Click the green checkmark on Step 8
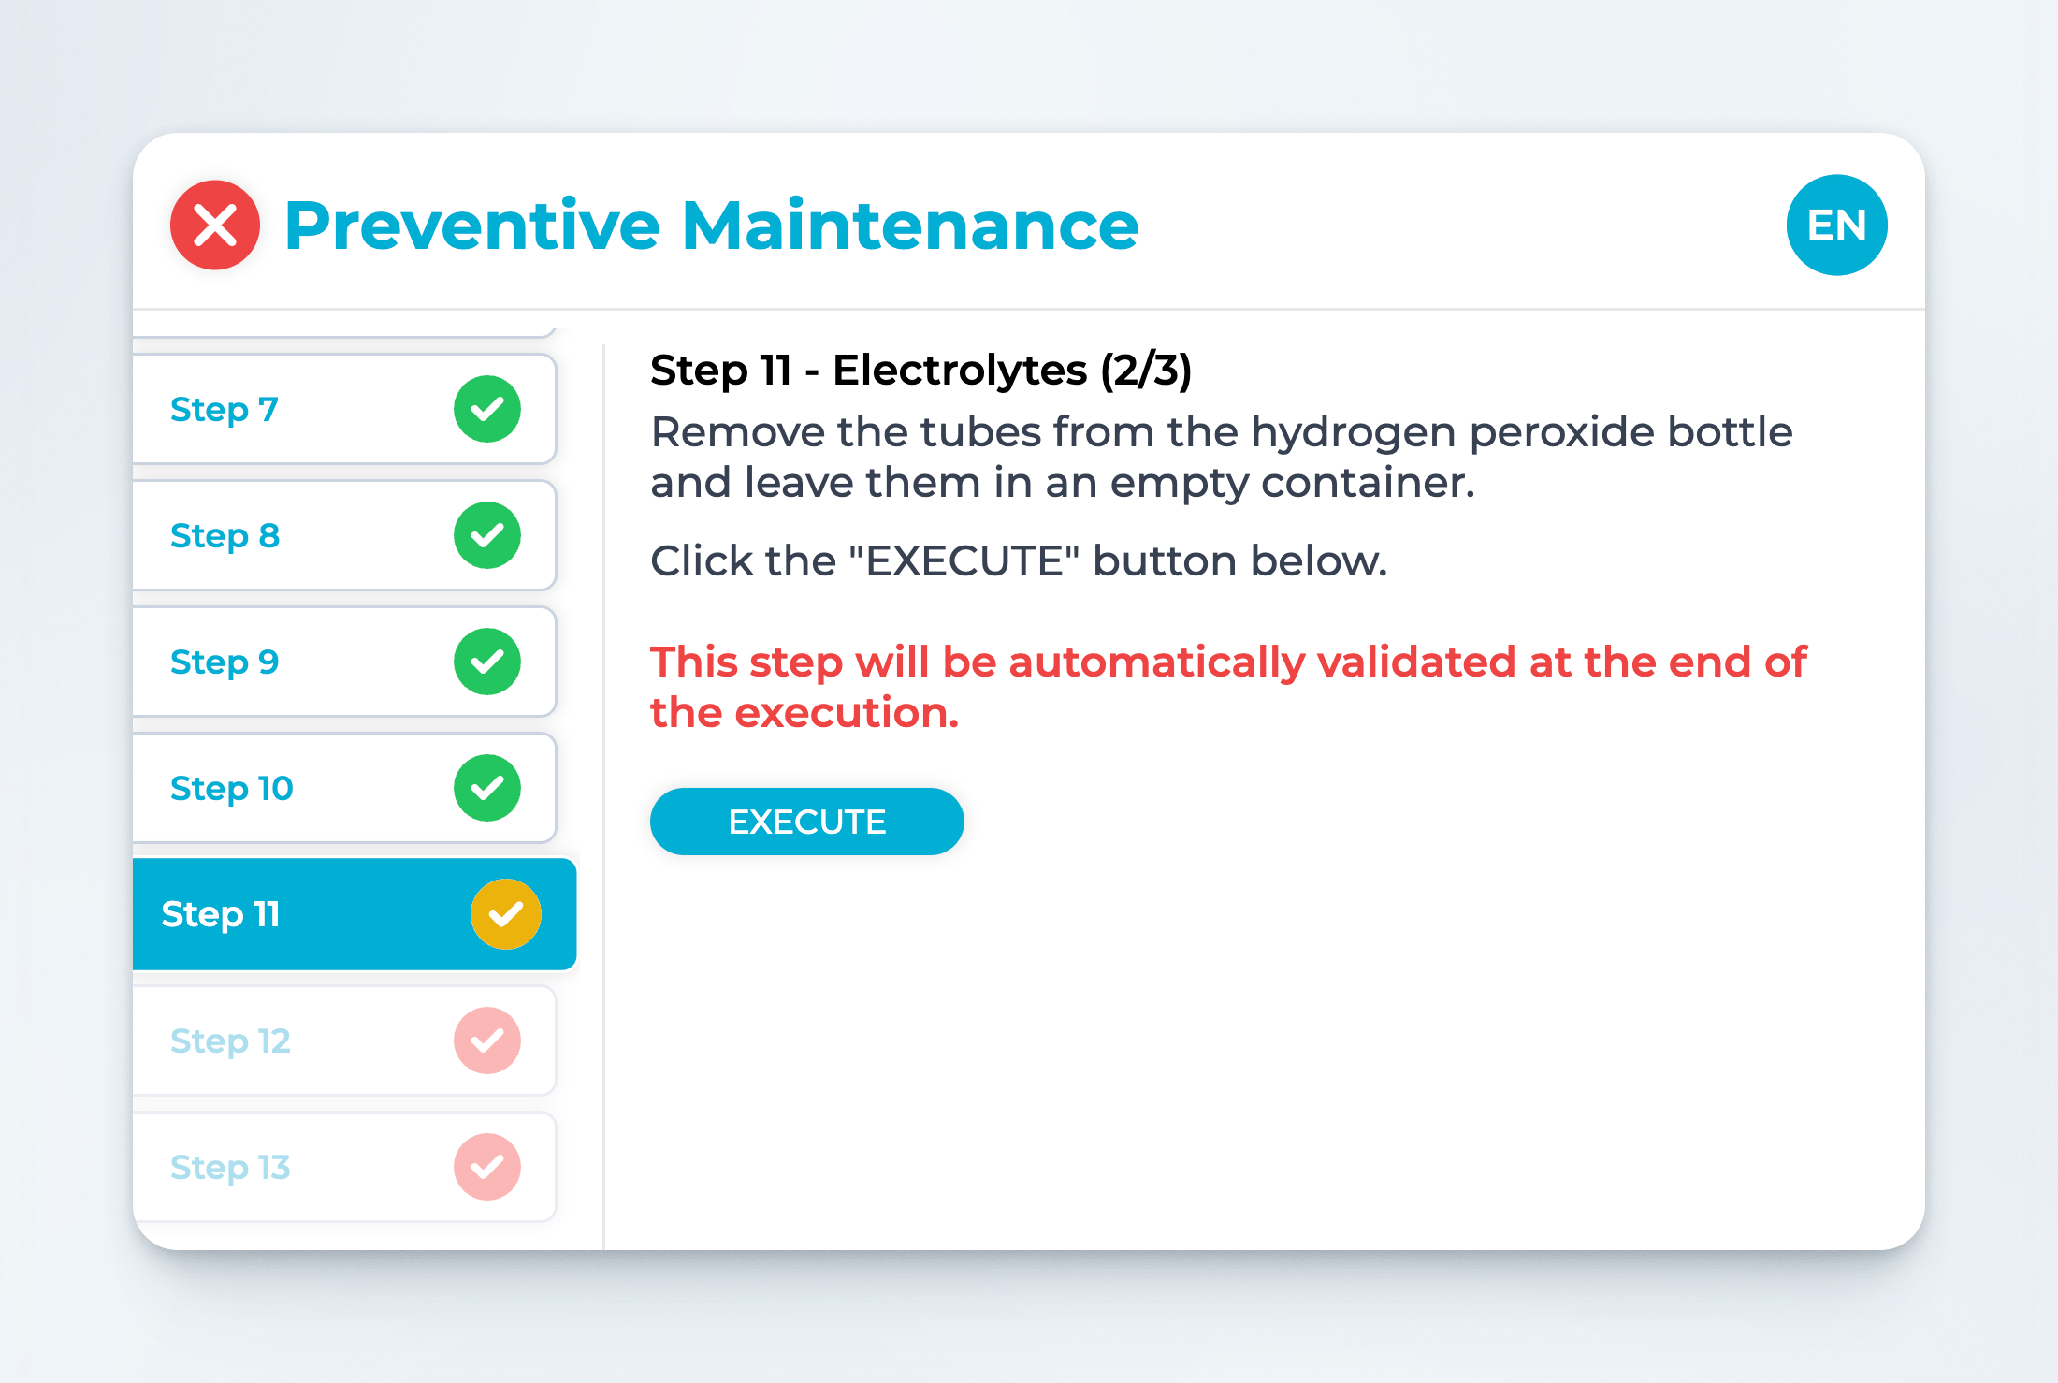Viewport: 2058px width, 1383px height. coord(486,535)
